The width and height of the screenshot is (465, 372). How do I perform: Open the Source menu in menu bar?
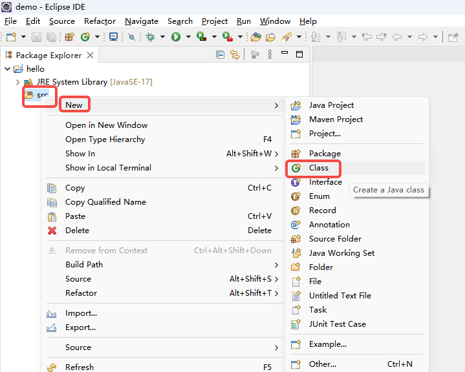point(62,21)
